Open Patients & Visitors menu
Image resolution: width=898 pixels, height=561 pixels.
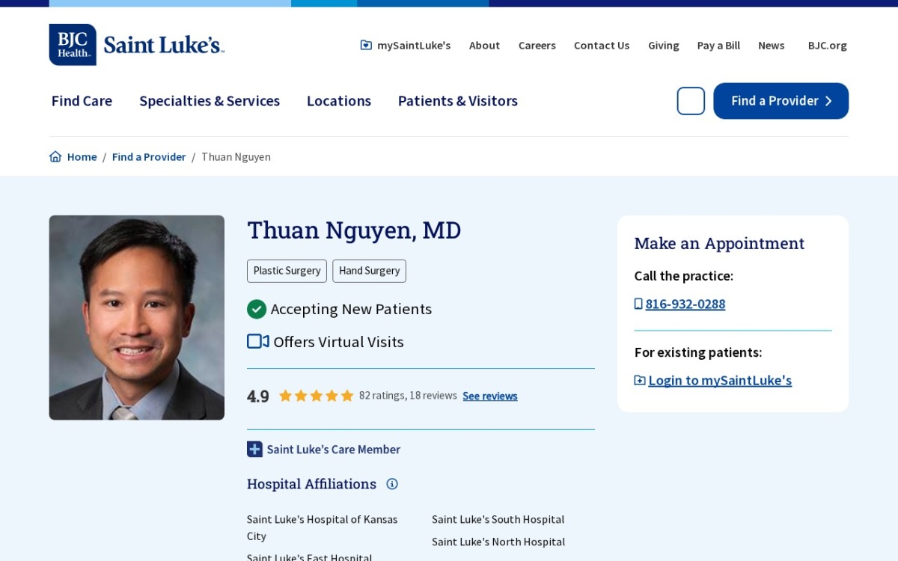tap(458, 101)
